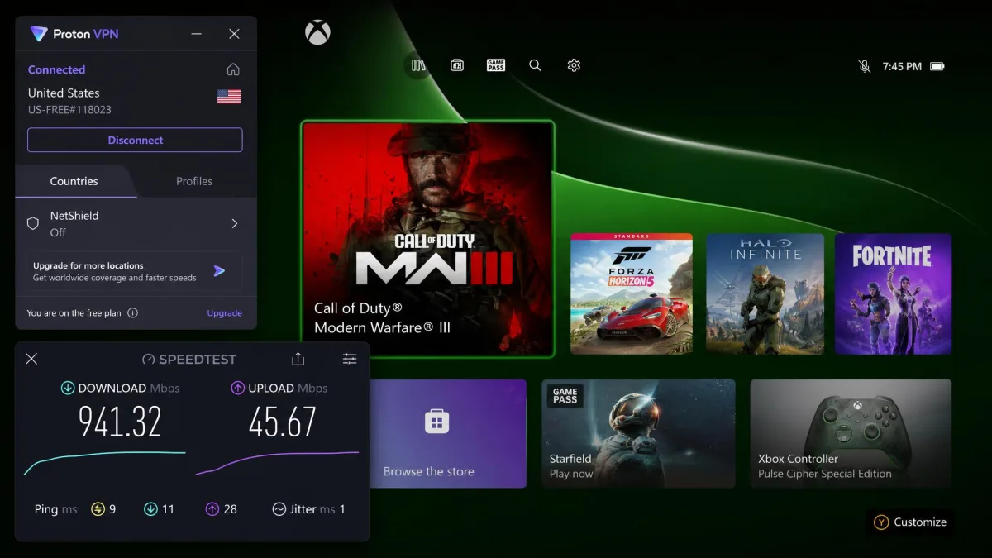The image size is (992, 558).
Task: Click the Customize button
Action: tap(910, 522)
